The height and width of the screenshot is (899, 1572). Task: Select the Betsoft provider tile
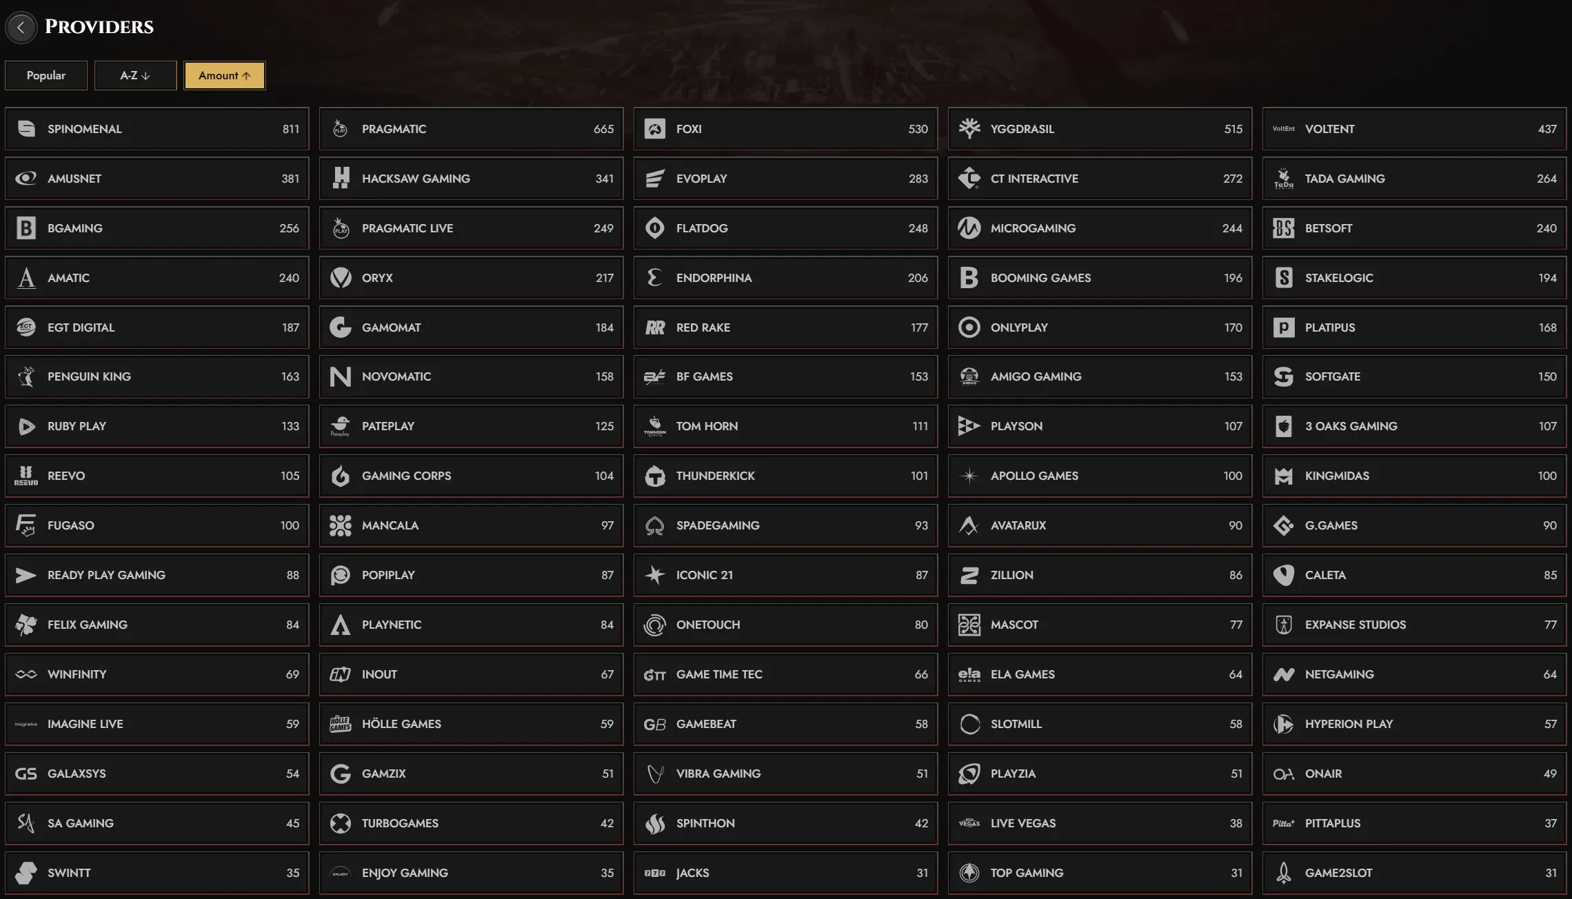pos(1415,228)
